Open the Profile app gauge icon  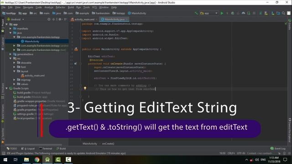pyautogui.click(x=243, y=13)
